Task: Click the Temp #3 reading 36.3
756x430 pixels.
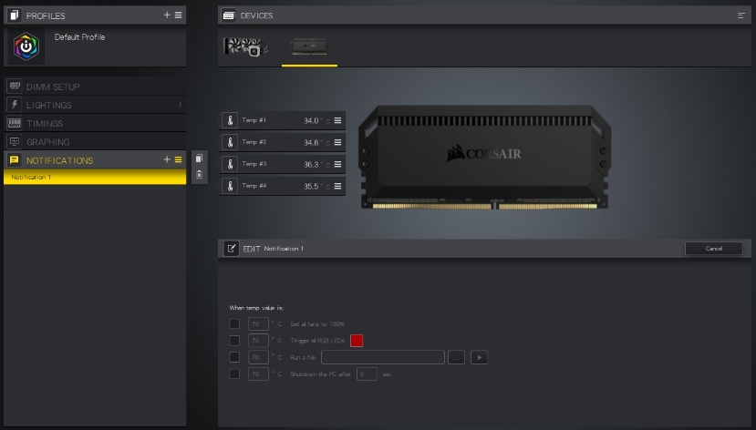Action: (x=311, y=164)
